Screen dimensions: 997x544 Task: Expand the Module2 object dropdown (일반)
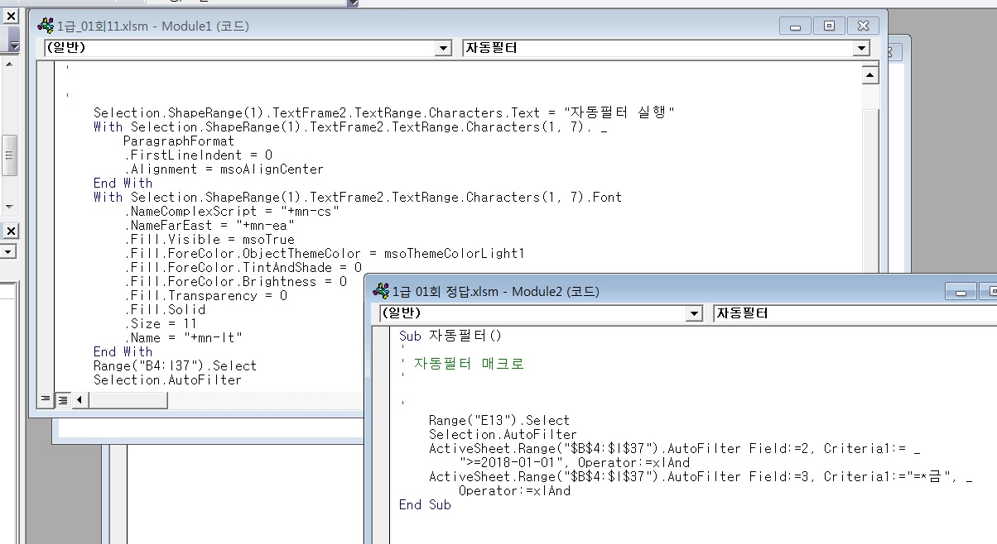pos(695,314)
